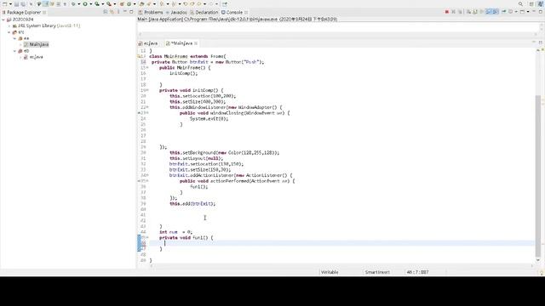The width and height of the screenshot is (545, 306).
Task: Switch to the Java perspective icon
Action: point(541,3)
